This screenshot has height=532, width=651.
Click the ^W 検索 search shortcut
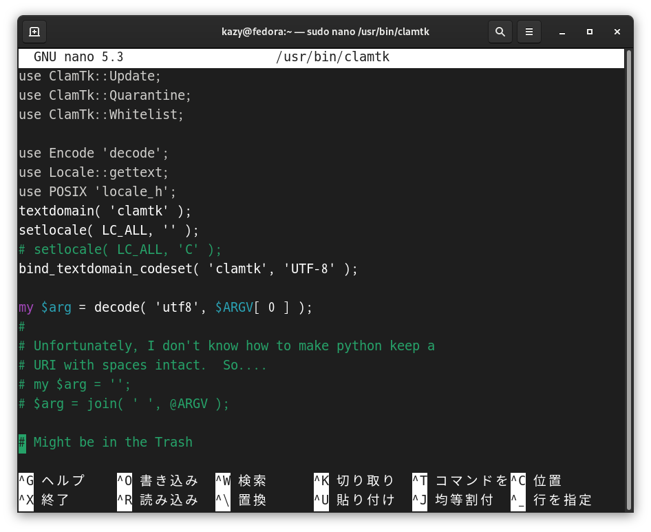tap(241, 480)
